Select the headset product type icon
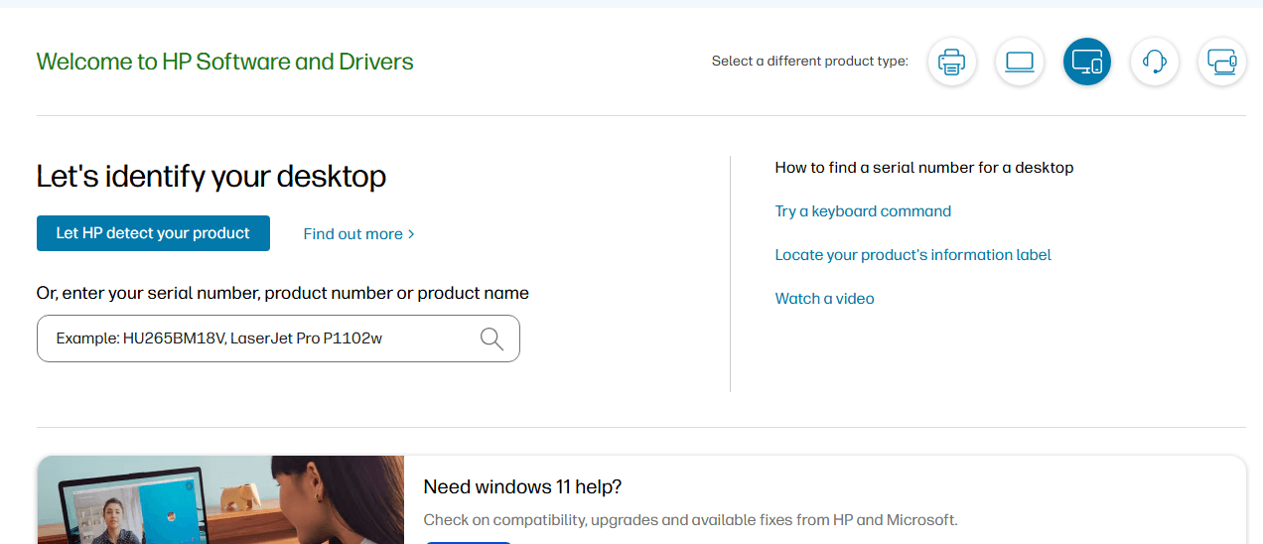Screen dimensions: 1263x544 [1155, 62]
